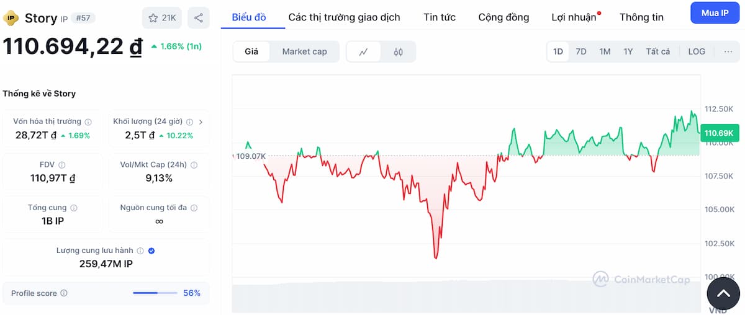The height and width of the screenshot is (315, 745).
Task: Click the Profile score progress bar
Action: (x=154, y=293)
